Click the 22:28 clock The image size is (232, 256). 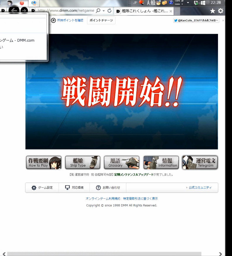tap(216, 3)
